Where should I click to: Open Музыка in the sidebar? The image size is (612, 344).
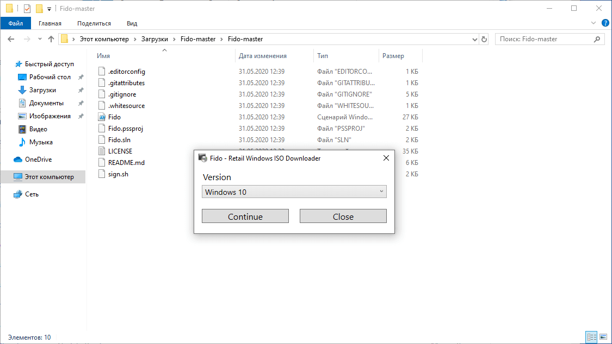click(x=41, y=142)
